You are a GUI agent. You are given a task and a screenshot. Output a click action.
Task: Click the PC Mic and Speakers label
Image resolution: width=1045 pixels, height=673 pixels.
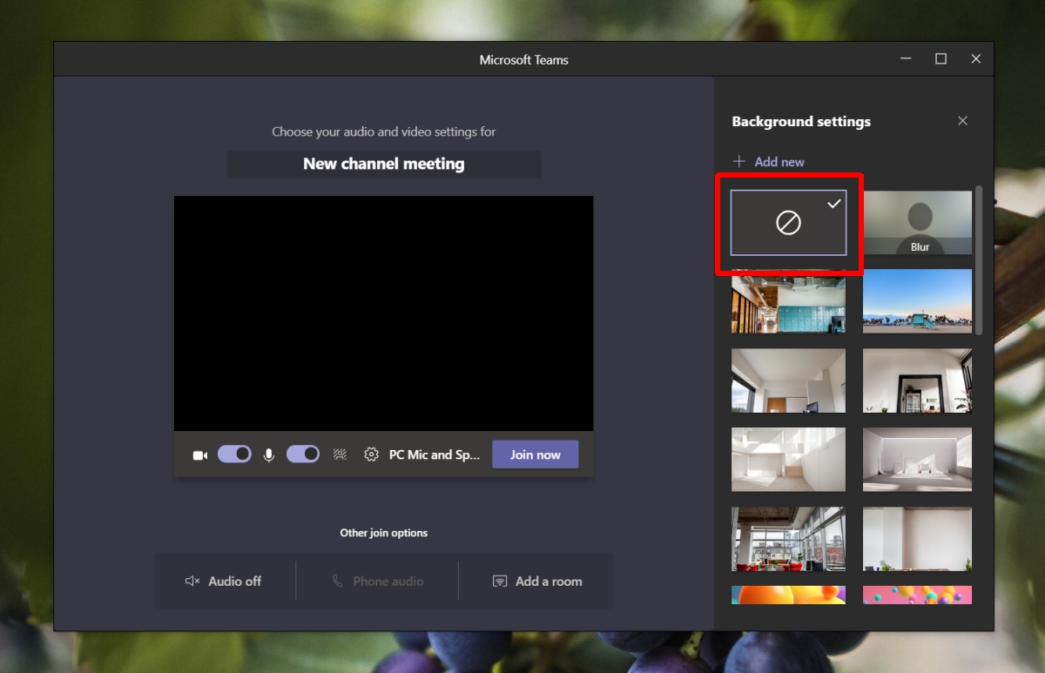pos(435,454)
